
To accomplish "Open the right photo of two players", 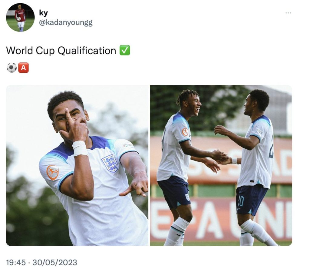I will click(221, 165).
